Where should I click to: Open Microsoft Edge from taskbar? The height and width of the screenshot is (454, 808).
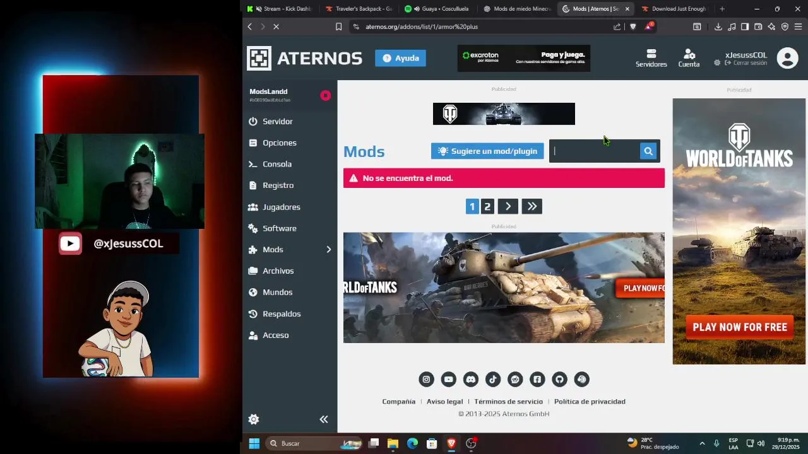point(412,443)
